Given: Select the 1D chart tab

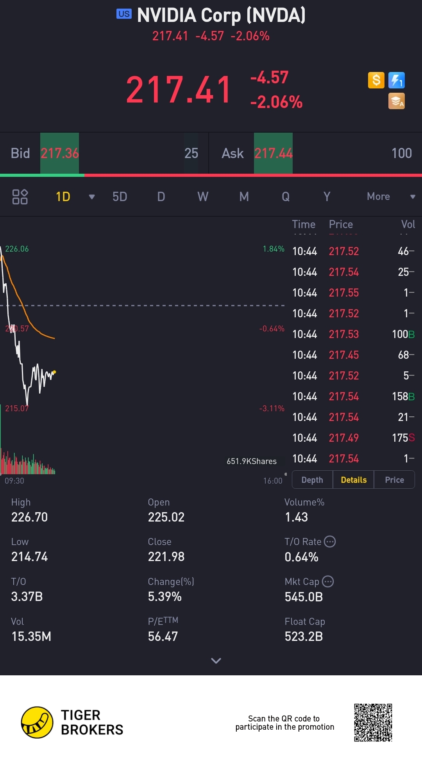Looking at the screenshot, I should tap(63, 196).
